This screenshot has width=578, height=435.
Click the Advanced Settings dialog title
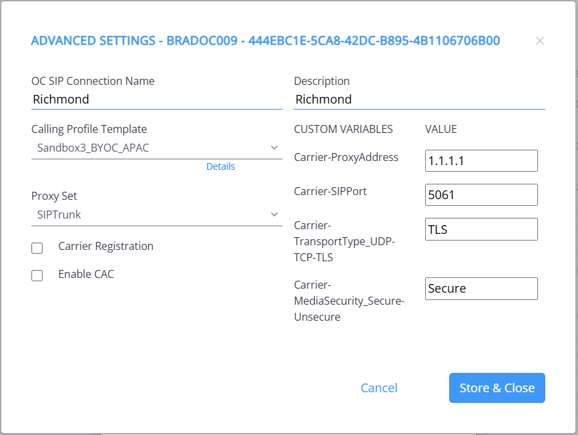[x=265, y=41]
